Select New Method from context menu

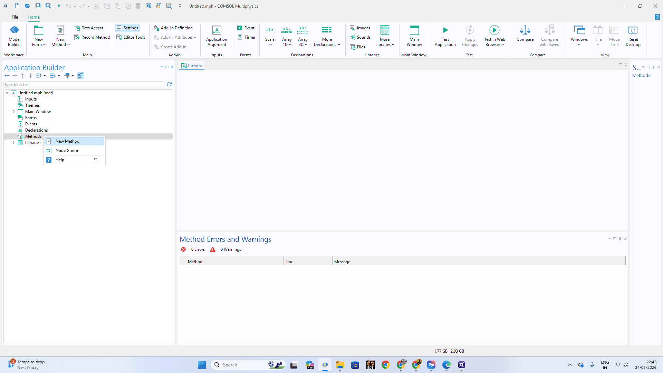point(74,141)
